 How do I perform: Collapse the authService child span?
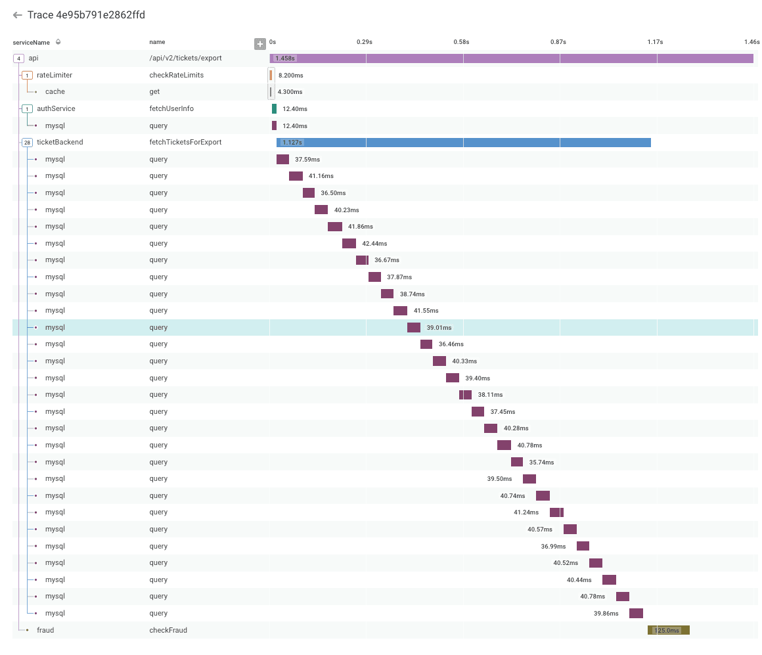point(27,109)
